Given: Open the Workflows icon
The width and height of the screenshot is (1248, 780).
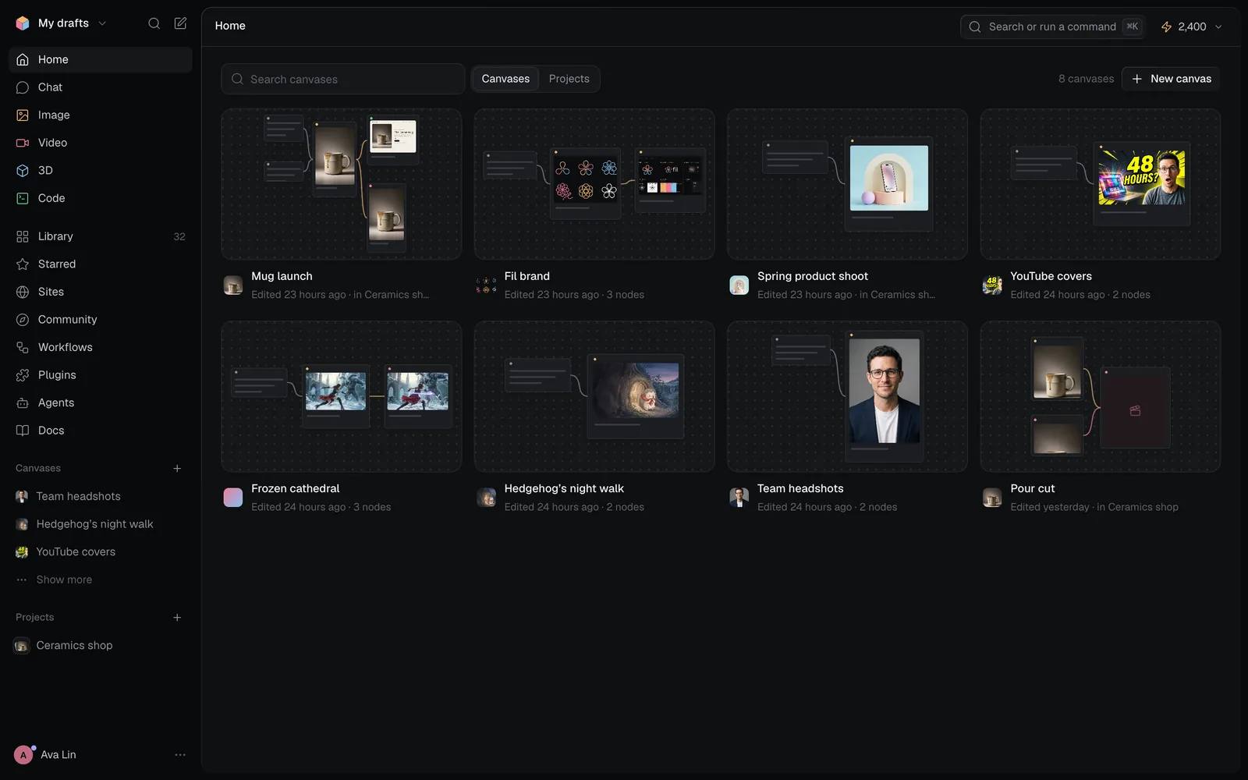Looking at the screenshot, I should click(x=23, y=347).
